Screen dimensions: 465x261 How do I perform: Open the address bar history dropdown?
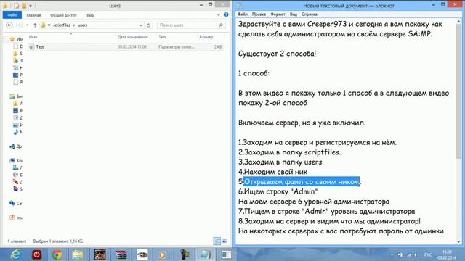pyautogui.click(x=141, y=25)
